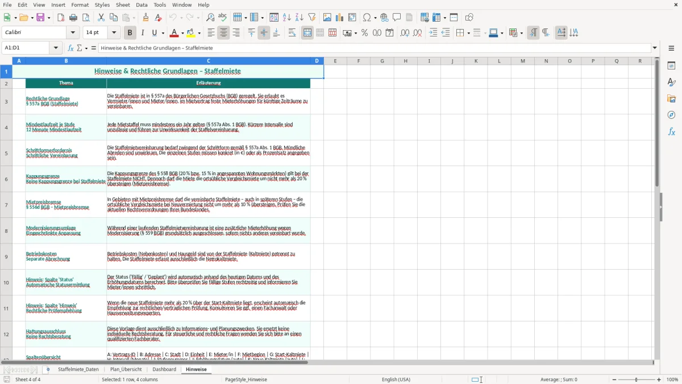Open the Sheet menu
Screen dimensions: 682x384
coord(123,5)
